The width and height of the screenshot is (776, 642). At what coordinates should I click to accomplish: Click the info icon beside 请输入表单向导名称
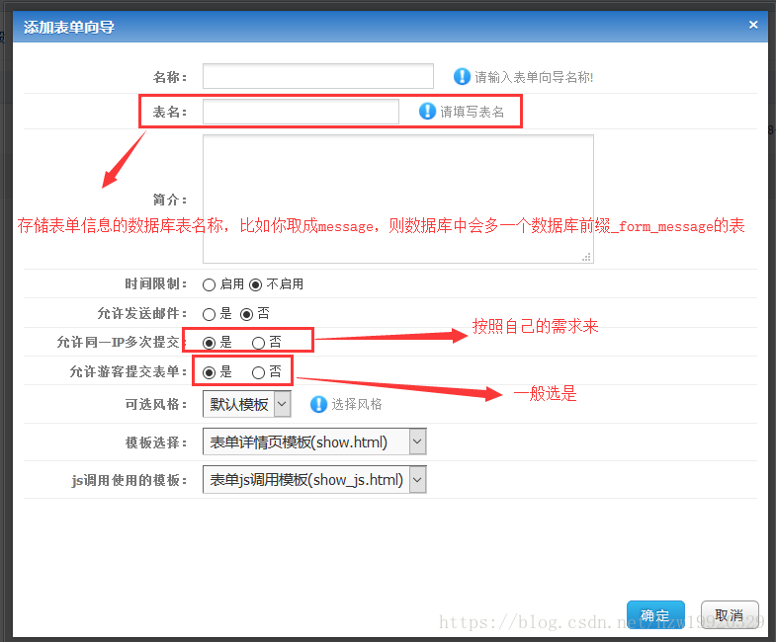click(462, 77)
